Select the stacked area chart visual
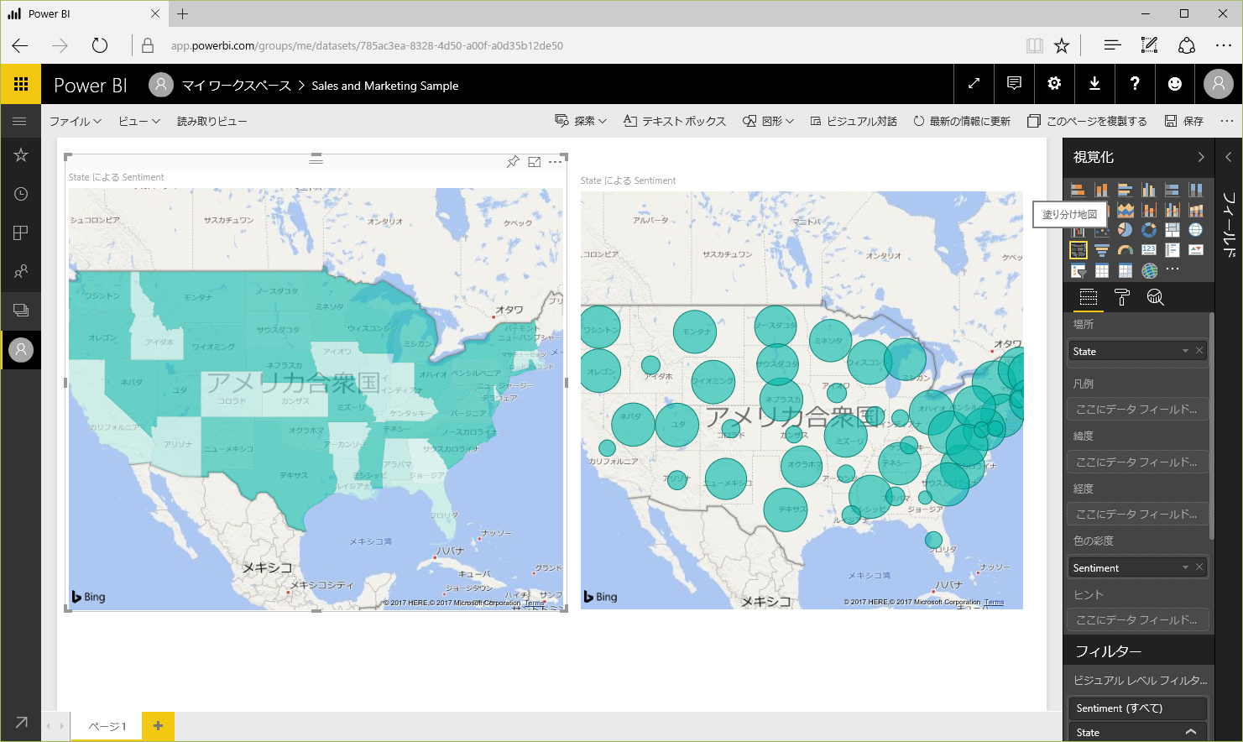Screen dimensions: 1243x742 tap(1125, 210)
